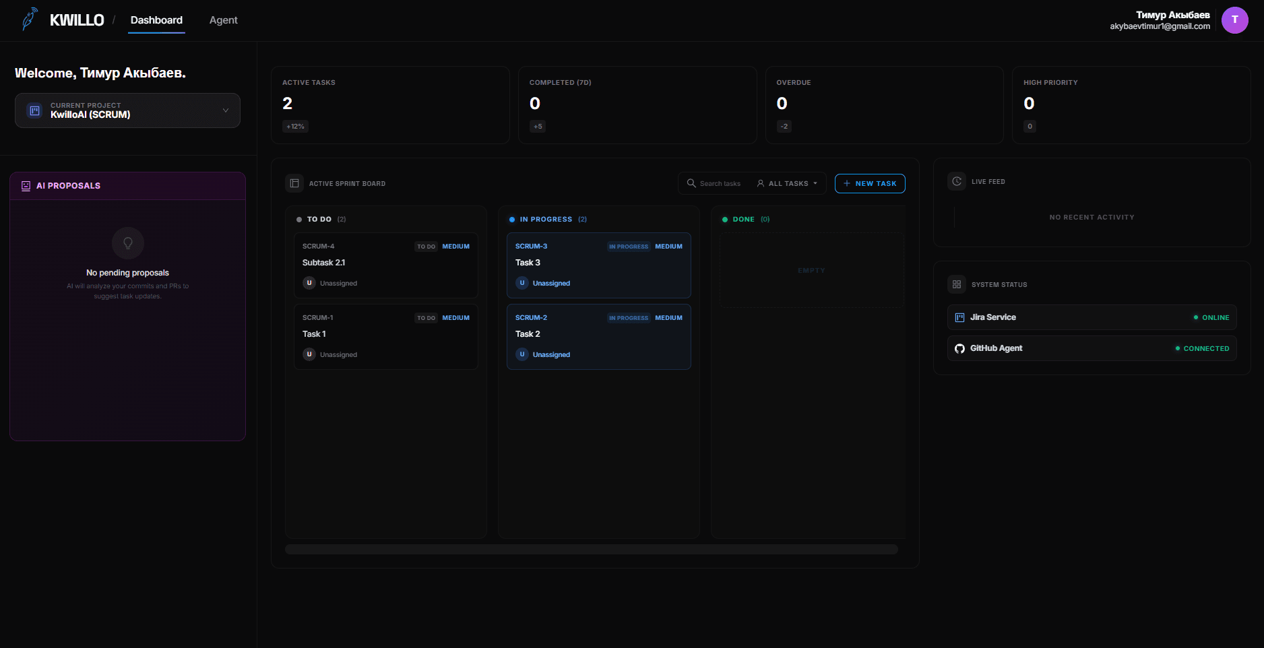Click the user avatar with letter T
1264x648 pixels.
pyautogui.click(x=1234, y=20)
